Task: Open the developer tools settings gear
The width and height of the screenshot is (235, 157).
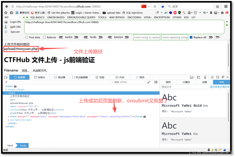Action: (212, 77)
